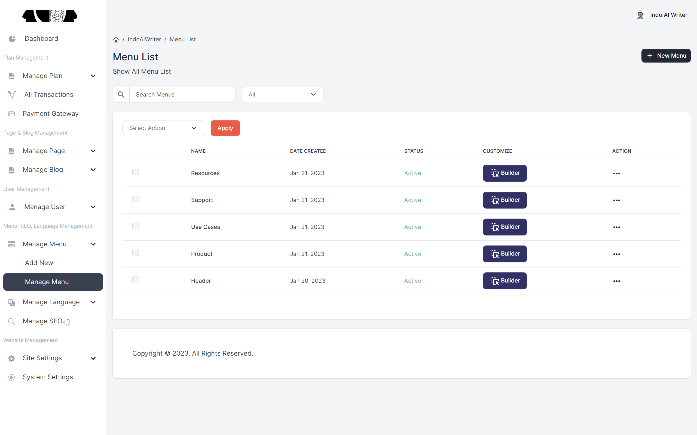Click the New Menu button
This screenshot has height=435, width=697.
click(x=666, y=55)
